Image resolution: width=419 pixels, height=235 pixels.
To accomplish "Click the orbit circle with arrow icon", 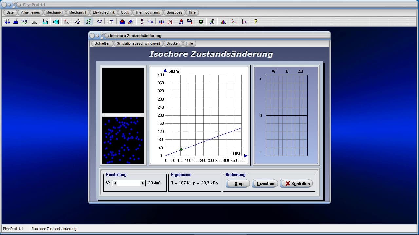I will coord(111,22).
